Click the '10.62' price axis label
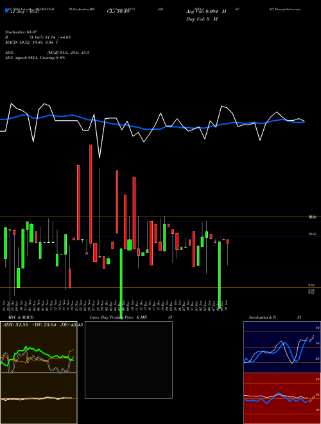The width and height of the screenshot is (321, 424). (x=313, y=234)
